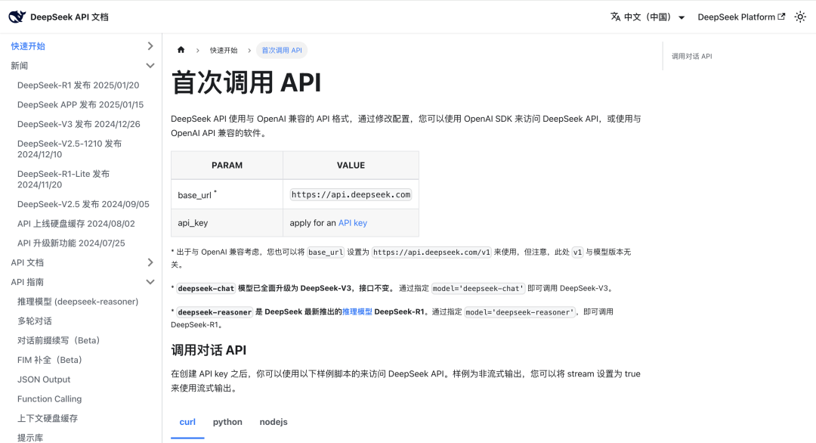Expand the API 文档 sidebar chevron
The height and width of the screenshot is (443, 816).
[x=150, y=262]
